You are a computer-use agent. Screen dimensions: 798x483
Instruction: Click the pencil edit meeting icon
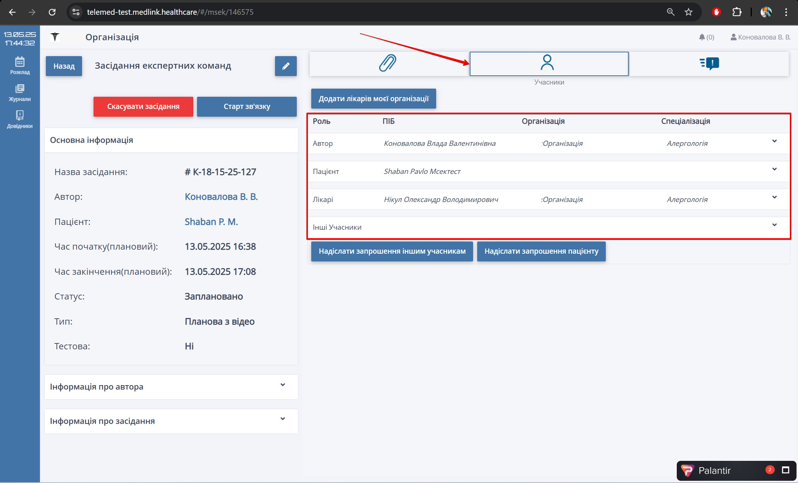(x=285, y=66)
